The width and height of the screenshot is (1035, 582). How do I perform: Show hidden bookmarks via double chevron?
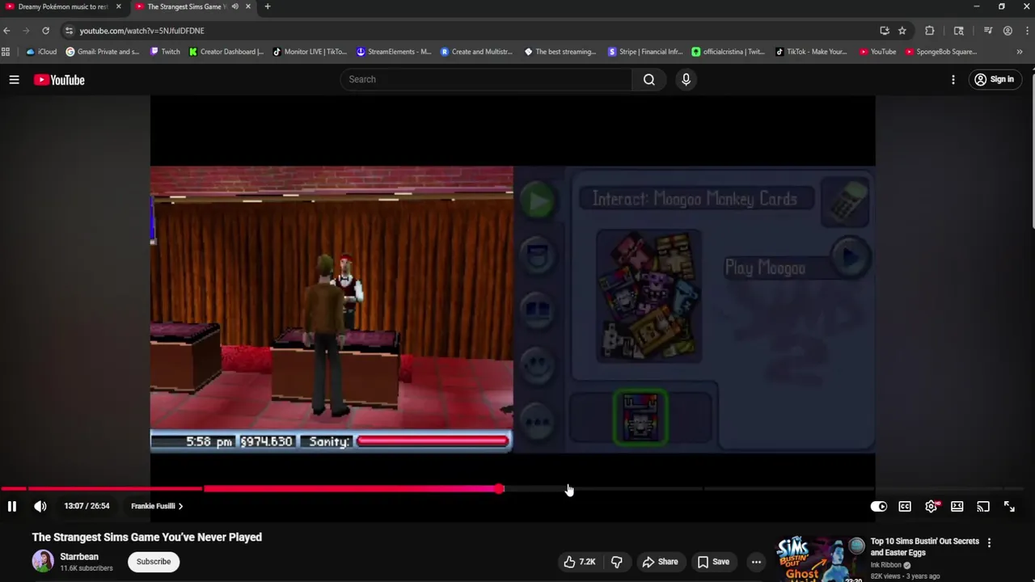1020,52
